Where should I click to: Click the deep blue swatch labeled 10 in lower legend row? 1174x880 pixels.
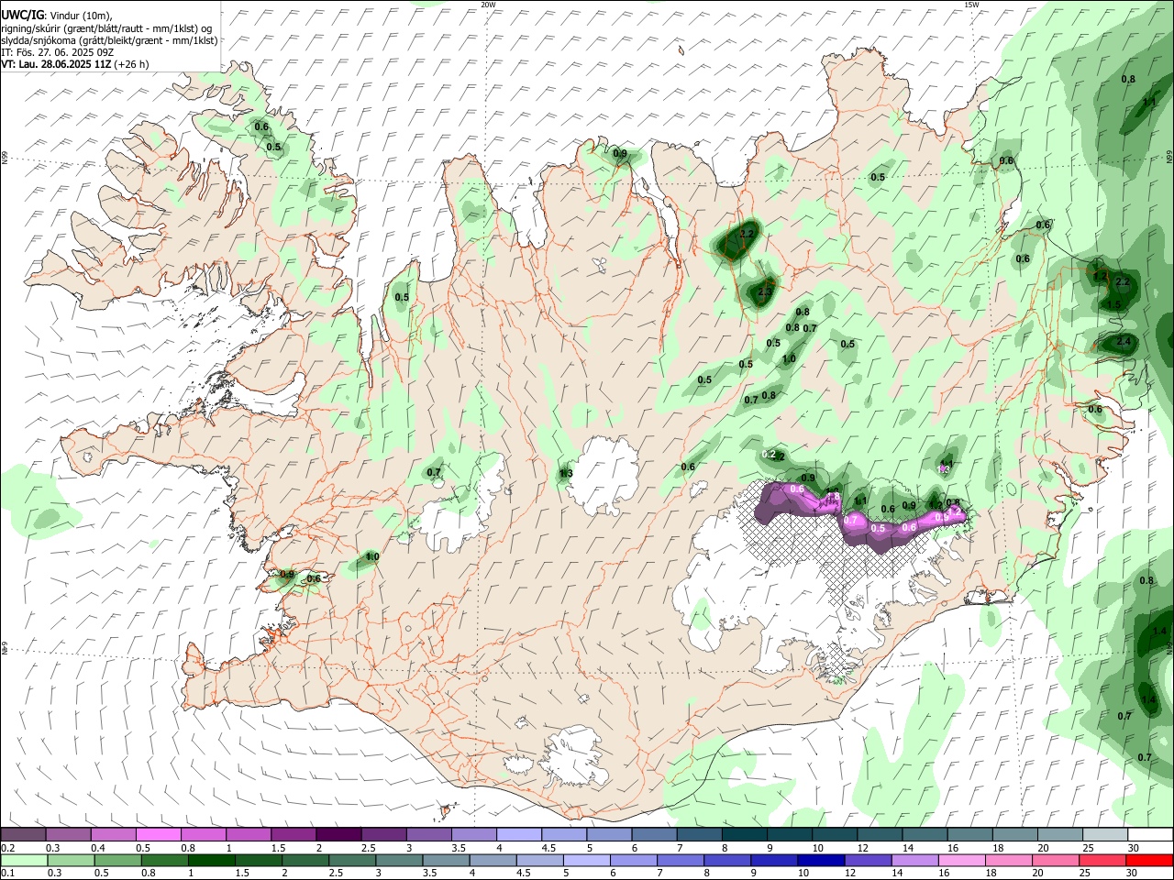tap(820, 860)
